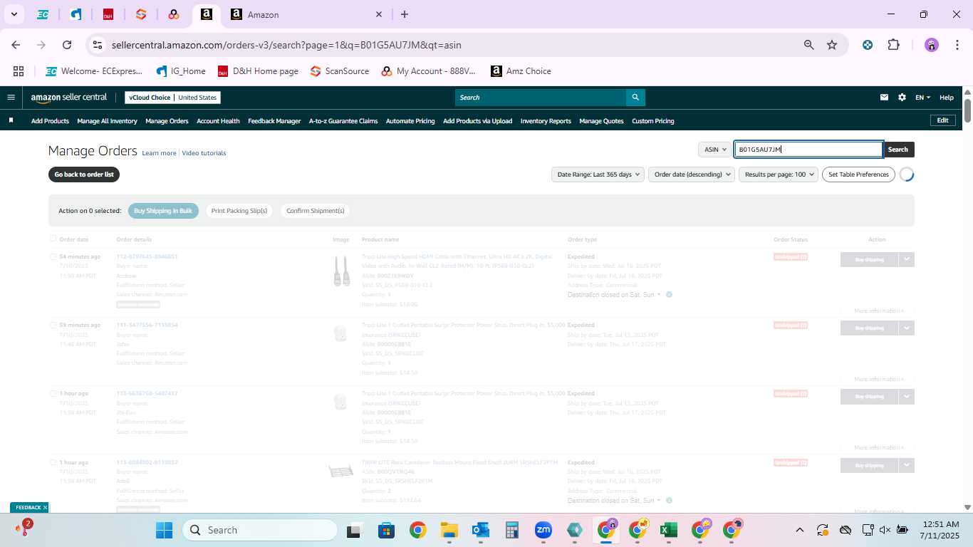Click the Seller Central header search field
This screenshot has width=973, height=547.
(x=541, y=98)
